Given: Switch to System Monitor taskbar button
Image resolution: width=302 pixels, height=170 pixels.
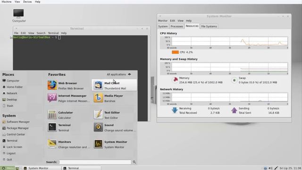Looking at the screenshot, I should tap(42, 168).
